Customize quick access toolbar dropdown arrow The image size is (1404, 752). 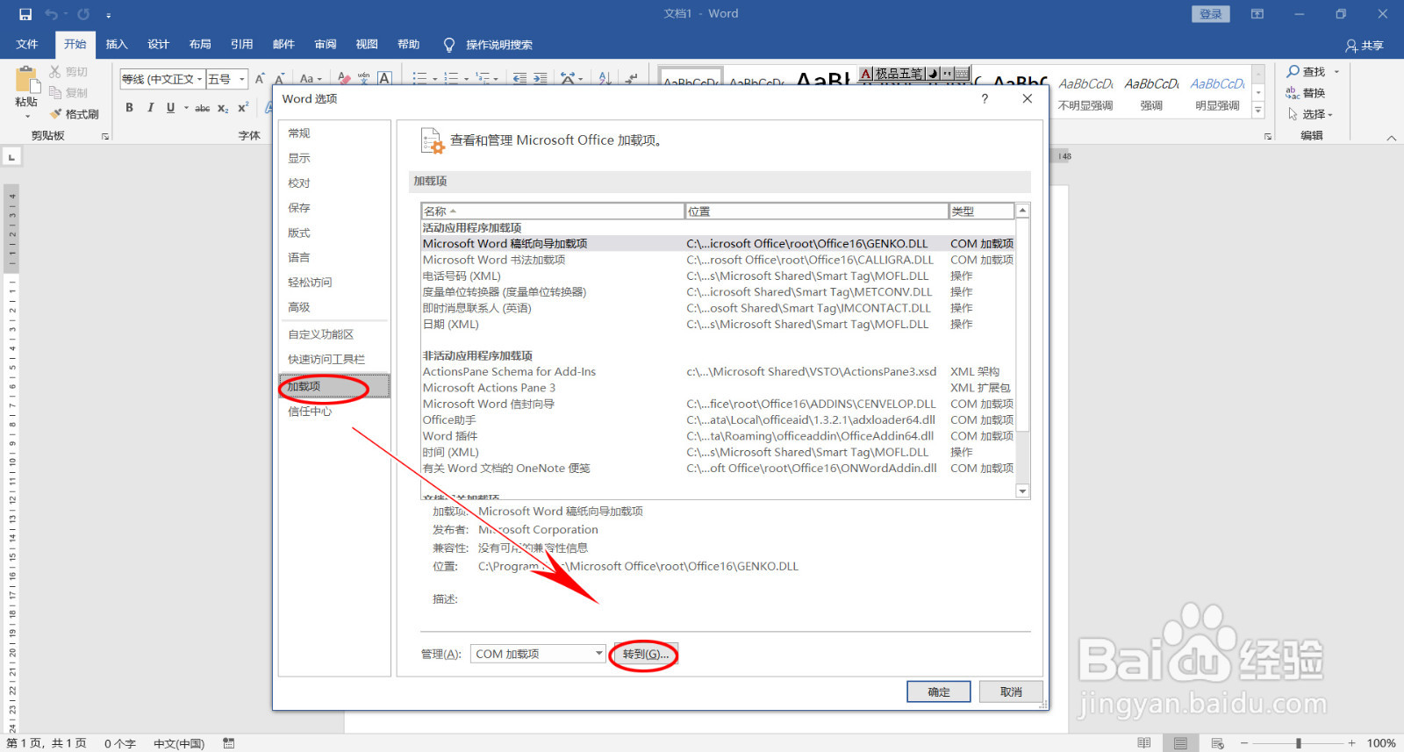click(x=109, y=15)
